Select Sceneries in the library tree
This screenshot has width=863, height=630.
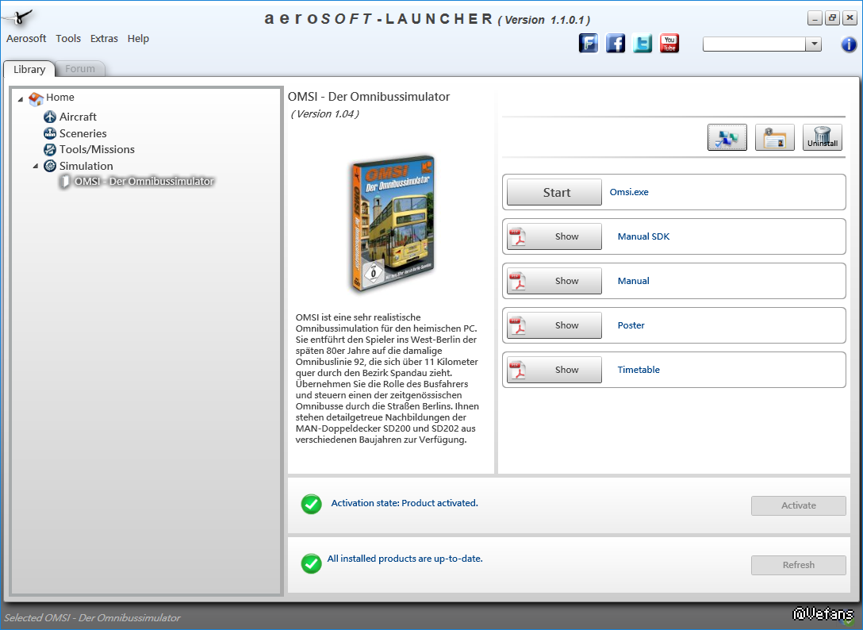click(83, 133)
